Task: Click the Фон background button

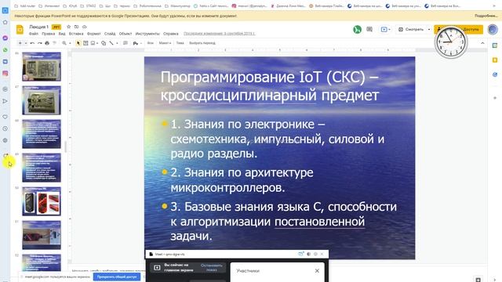Action: pyautogui.click(x=150, y=43)
